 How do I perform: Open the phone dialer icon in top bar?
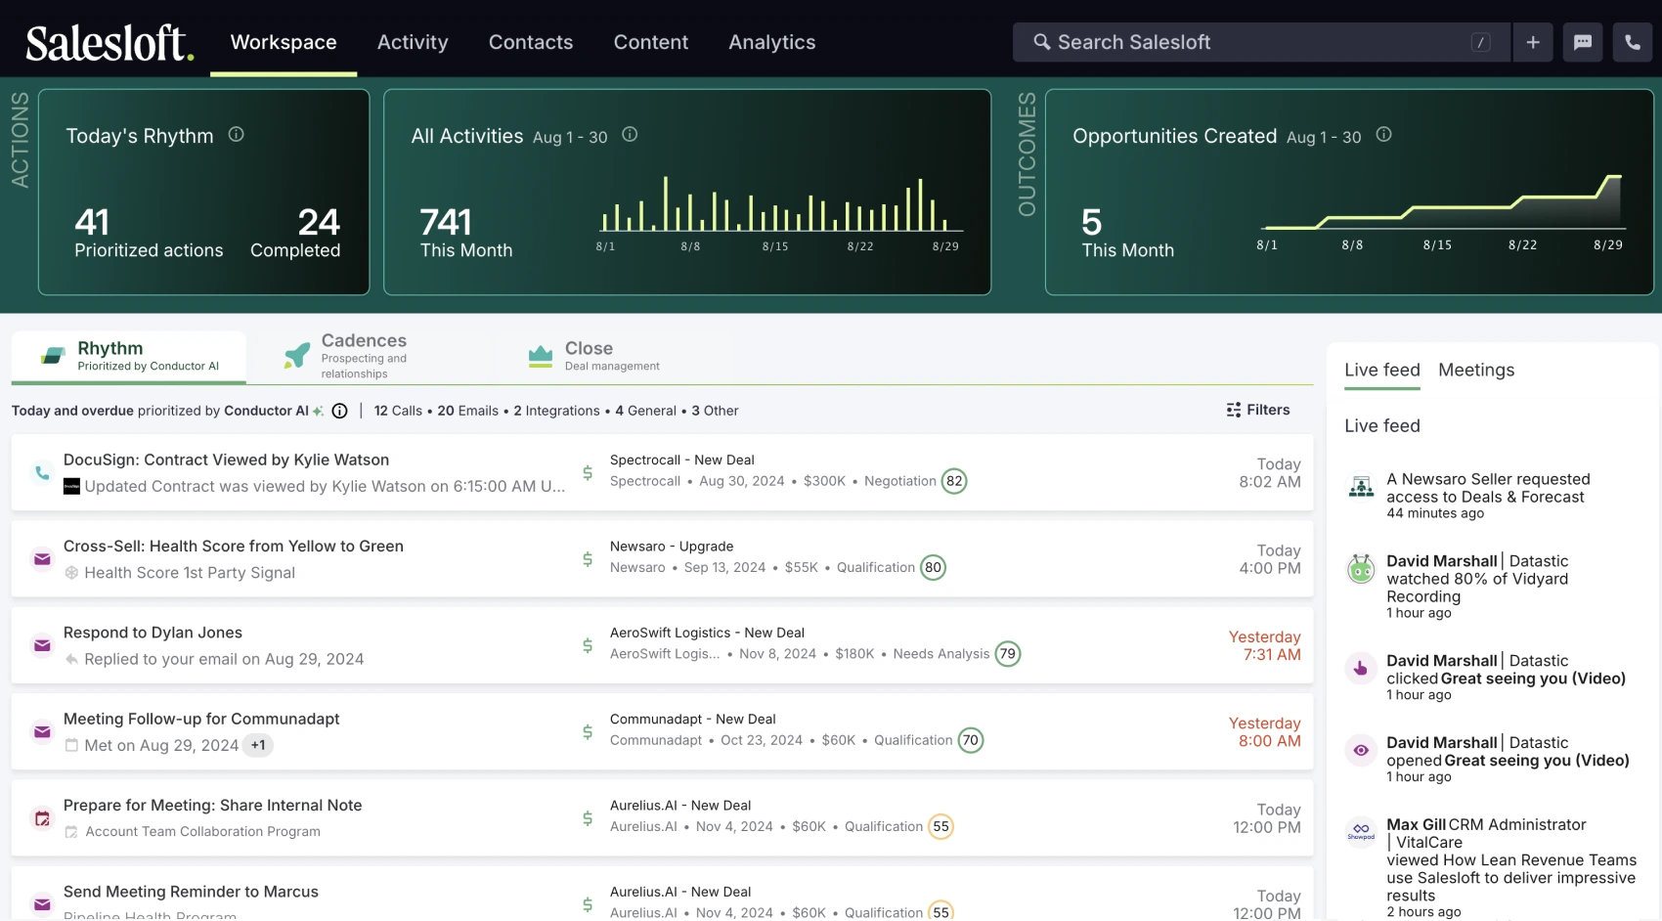1633,42
